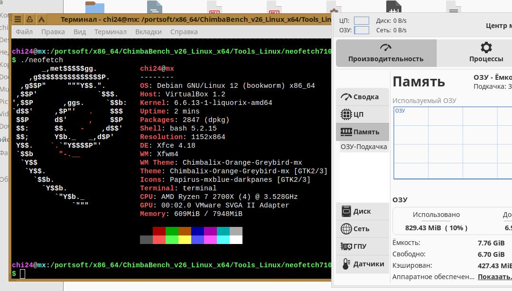Click the Icons: Papirus-mxblue-darkpanes line

point(225,179)
